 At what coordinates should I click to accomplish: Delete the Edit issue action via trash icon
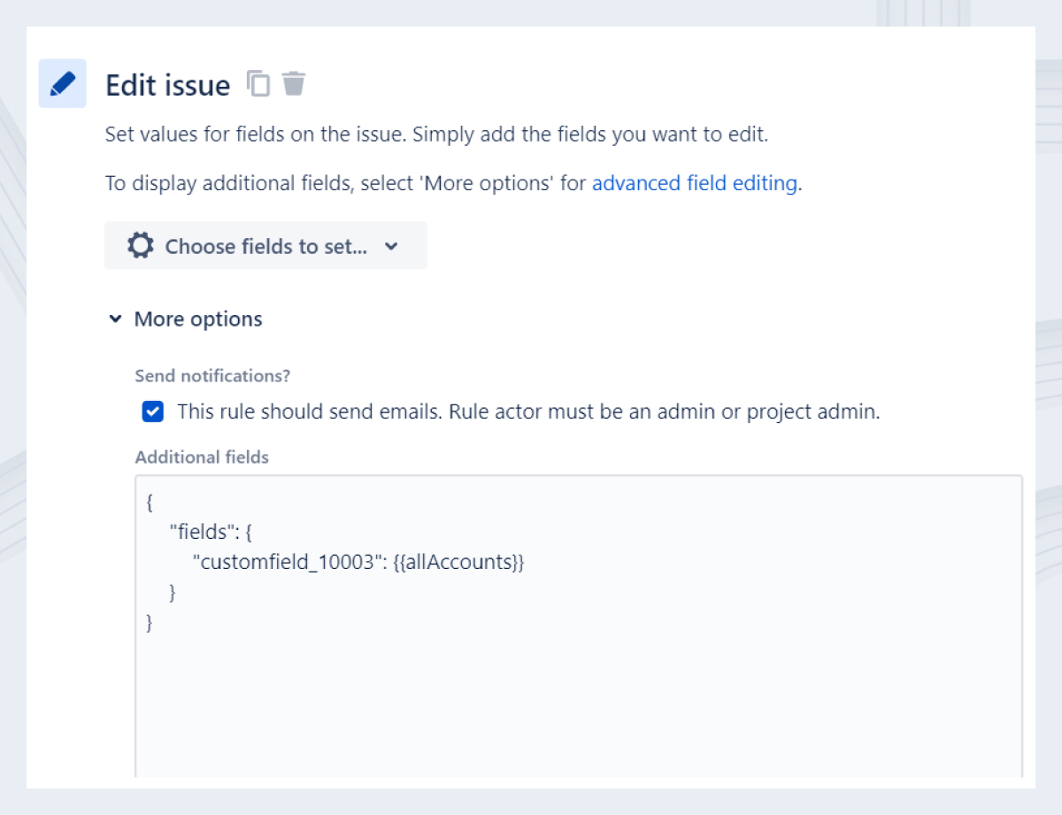coord(293,83)
